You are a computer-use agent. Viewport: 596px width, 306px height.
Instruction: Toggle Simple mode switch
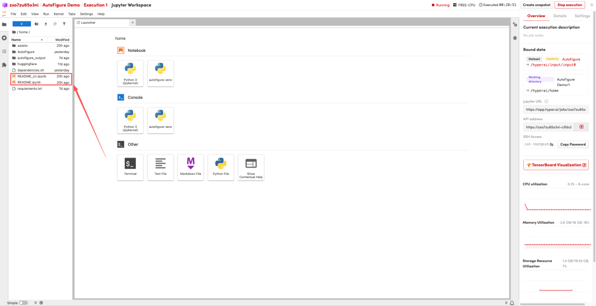click(x=23, y=303)
